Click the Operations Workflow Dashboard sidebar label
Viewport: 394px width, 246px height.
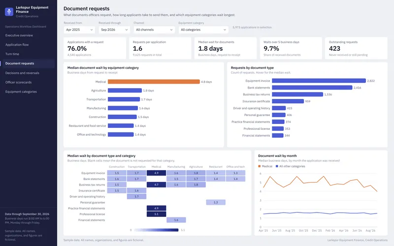[x=26, y=27]
